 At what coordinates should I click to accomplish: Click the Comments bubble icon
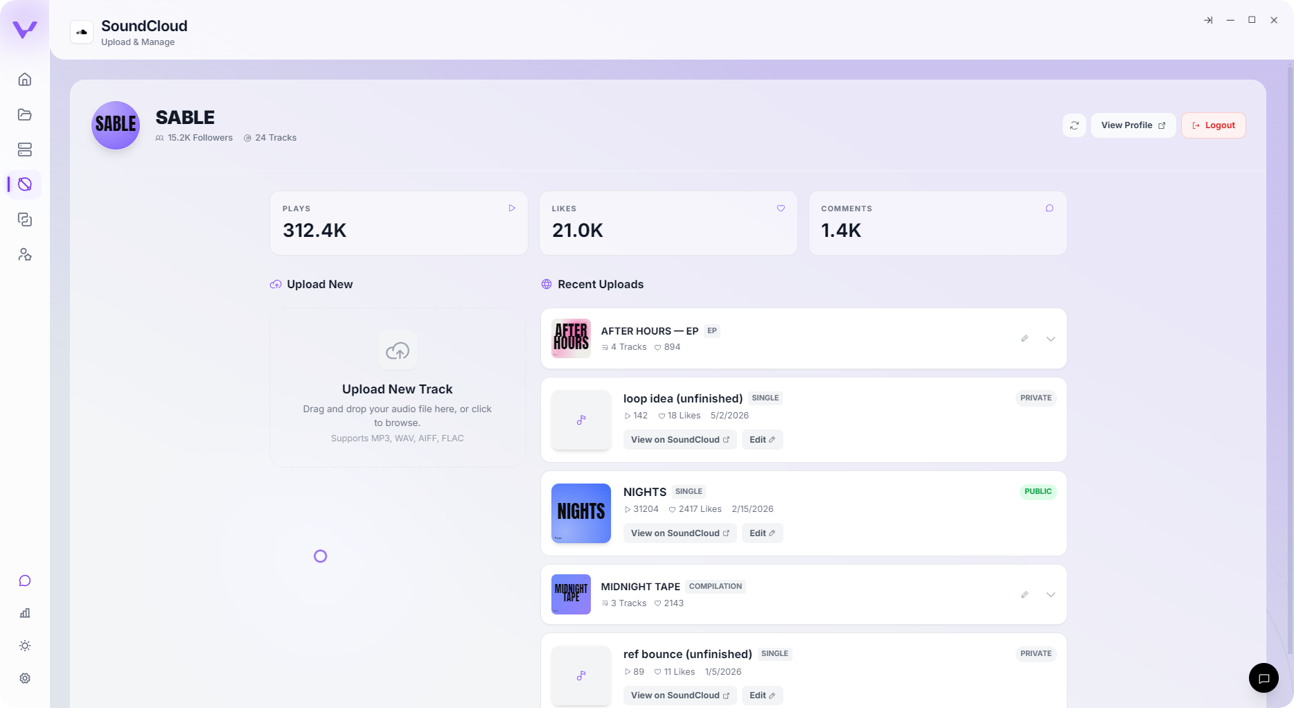click(1049, 208)
